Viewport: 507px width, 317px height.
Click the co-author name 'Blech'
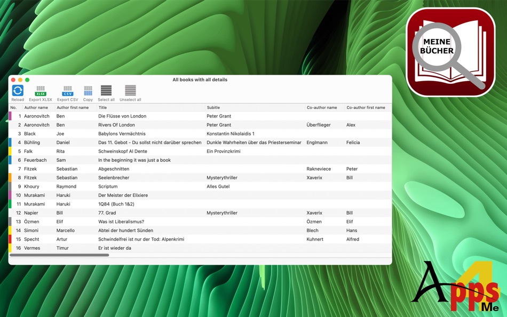click(312, 231)
